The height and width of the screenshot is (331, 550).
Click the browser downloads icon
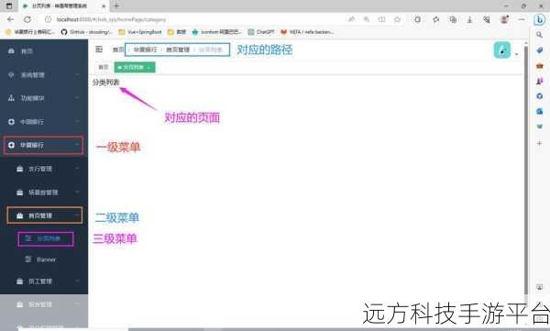469,19
